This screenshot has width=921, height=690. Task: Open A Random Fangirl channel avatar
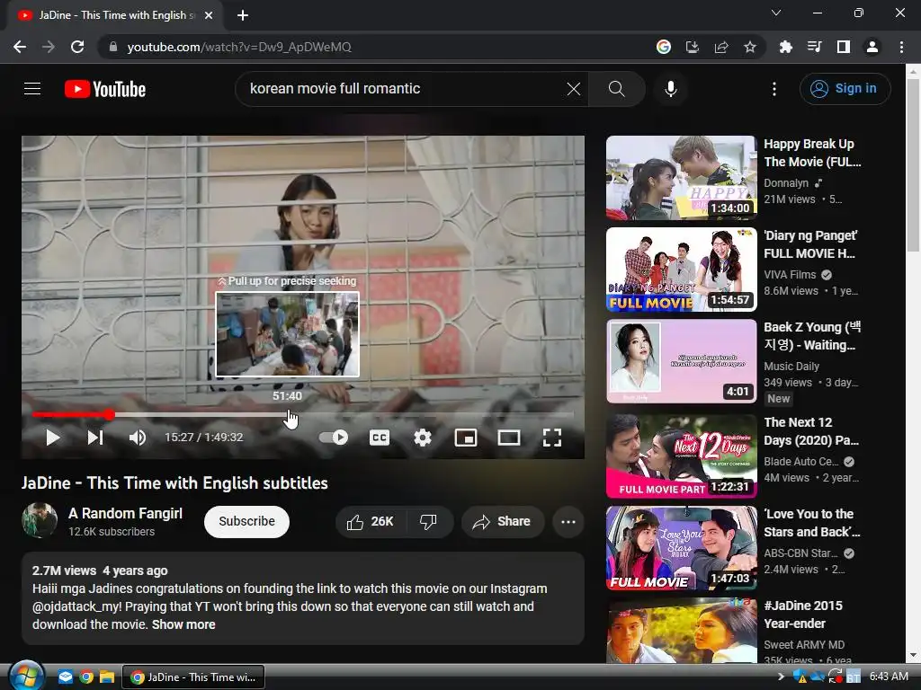click(x=40, y=520)
